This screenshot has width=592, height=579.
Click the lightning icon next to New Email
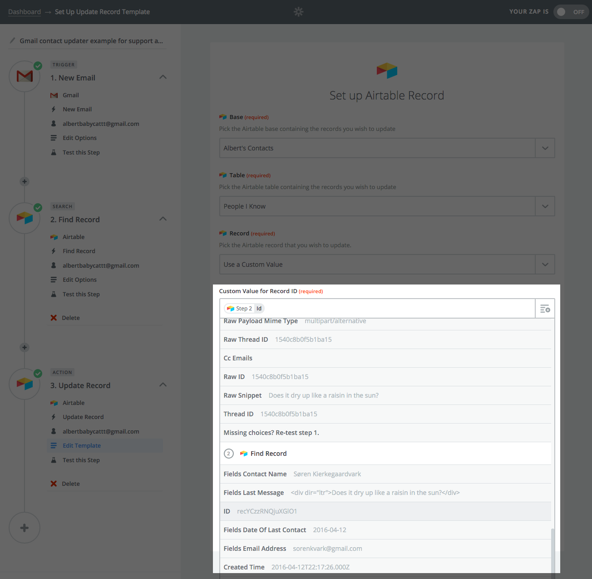[54, 109]
